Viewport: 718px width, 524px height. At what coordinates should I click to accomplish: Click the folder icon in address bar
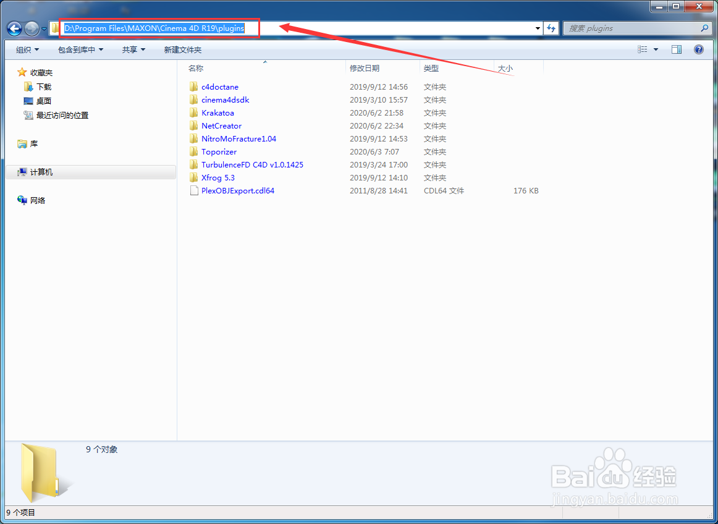tap(56, 28)
